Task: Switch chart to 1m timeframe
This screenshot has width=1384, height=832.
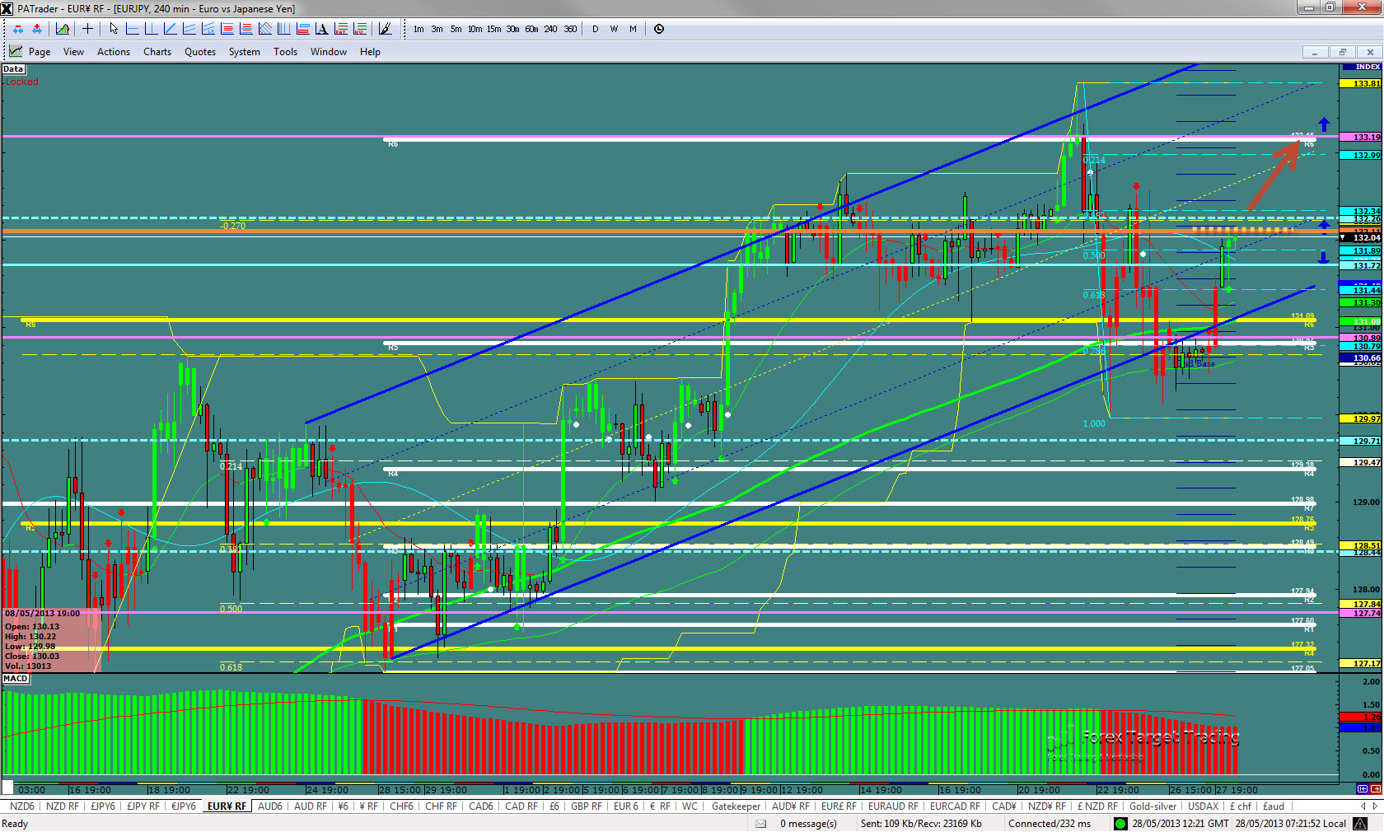Action: pyautogui.click(x=418, y=29)
